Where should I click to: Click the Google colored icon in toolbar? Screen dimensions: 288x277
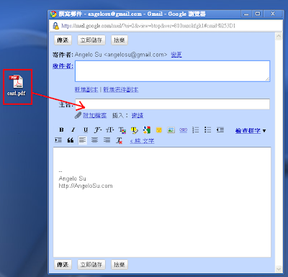147,130
